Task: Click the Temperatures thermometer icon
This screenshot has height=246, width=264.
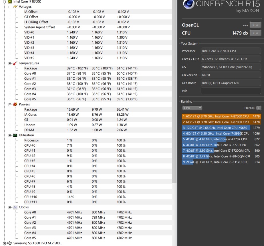Action: pyautogui.click(x=15, y=63)
